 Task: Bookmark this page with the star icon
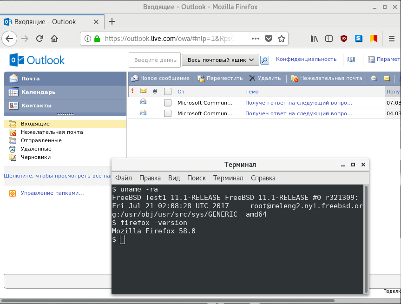(x=282, y=39)
